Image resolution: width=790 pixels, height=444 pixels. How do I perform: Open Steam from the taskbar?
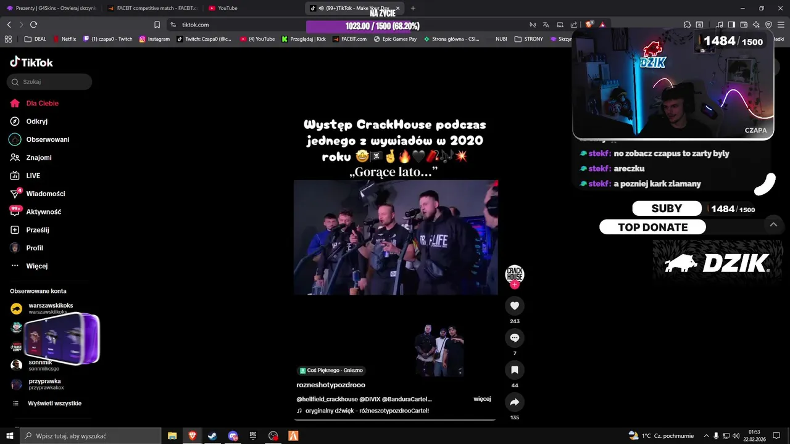coord(212,436)
